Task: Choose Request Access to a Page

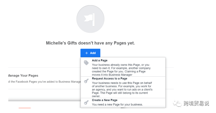Action: (123, 87)
